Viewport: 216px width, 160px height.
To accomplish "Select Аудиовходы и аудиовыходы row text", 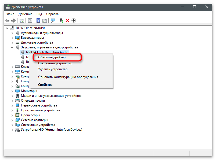I will (x=42, y=33).
